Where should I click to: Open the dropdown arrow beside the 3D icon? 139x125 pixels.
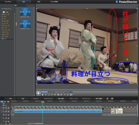click(73, 95)
